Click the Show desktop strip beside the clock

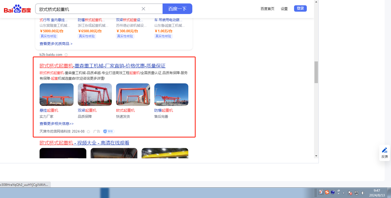click(x=389, y=193)
